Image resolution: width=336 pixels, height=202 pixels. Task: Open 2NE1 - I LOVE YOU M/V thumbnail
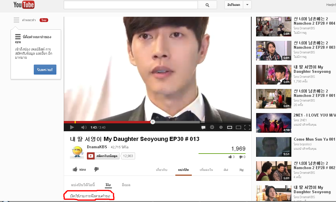pyautogui.click(x=274, y=123)
